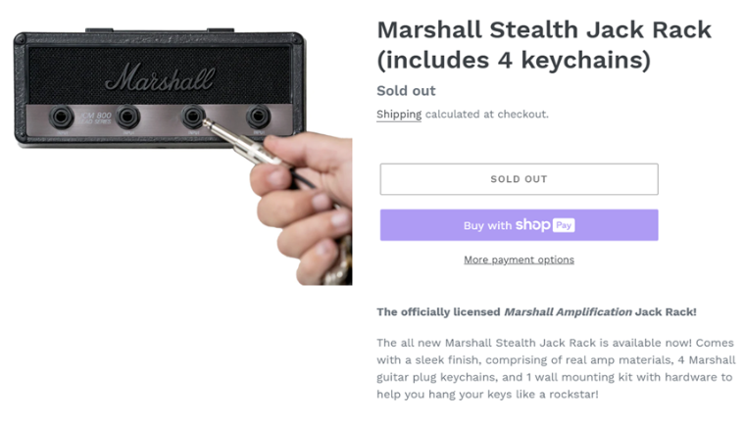This screenshot has width=744, height=421.
Task: Click the JCM 800 label on the rack
Action: 95,117
